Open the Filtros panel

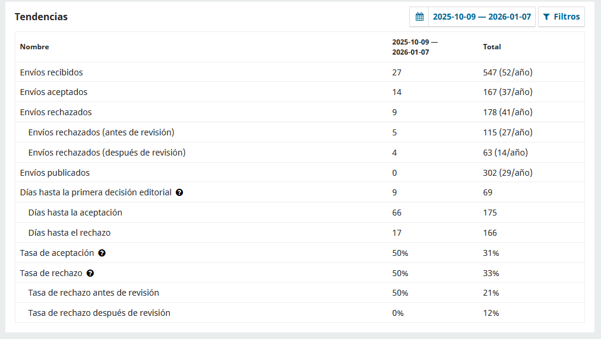pyautogui.click(x=561, y=17)
